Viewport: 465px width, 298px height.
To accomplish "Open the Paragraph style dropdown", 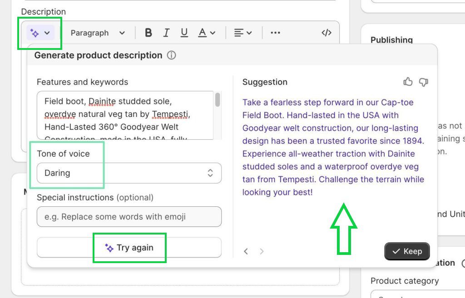I will (x=97, y=32).
